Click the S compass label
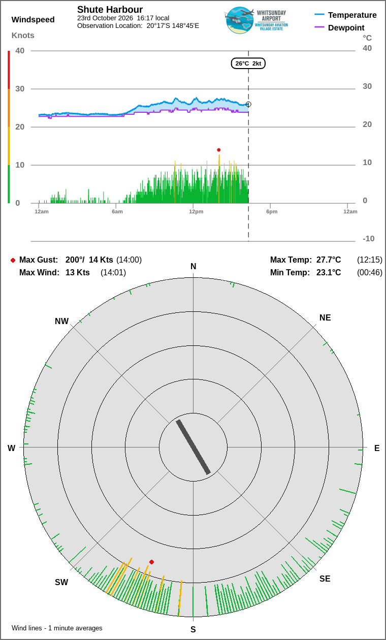Screen dimensions: 386x640 coord(193,630)
